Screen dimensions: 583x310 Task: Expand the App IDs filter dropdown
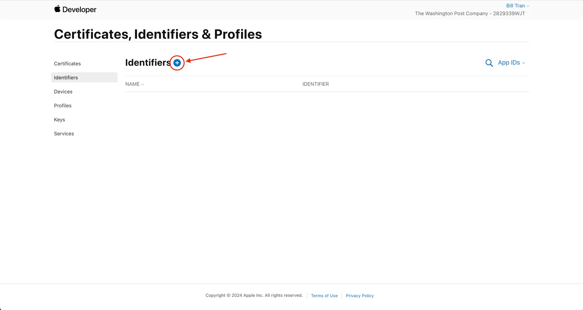tap(512, 63)
